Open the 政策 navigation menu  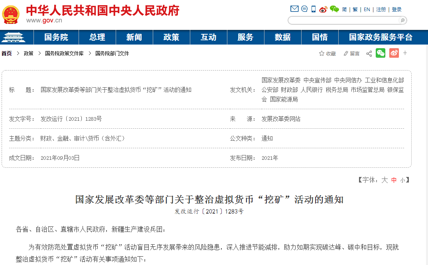[172, 37]
